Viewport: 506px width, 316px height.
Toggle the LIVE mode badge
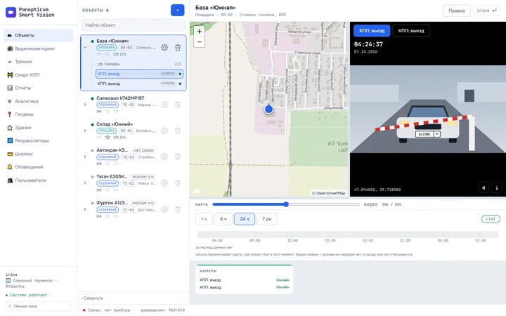click(x=491, y=219)
